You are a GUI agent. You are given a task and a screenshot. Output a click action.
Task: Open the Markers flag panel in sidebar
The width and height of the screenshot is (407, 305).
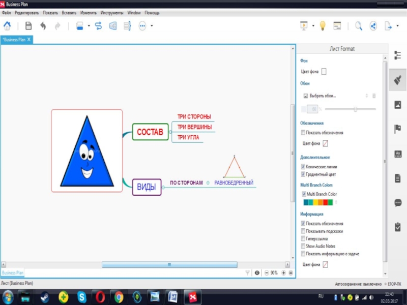[x=398, y=129]
